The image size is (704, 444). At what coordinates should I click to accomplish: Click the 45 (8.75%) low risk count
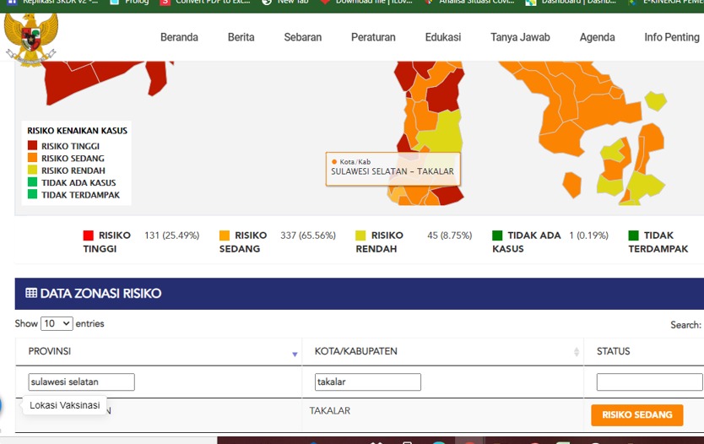pos(449,236)
